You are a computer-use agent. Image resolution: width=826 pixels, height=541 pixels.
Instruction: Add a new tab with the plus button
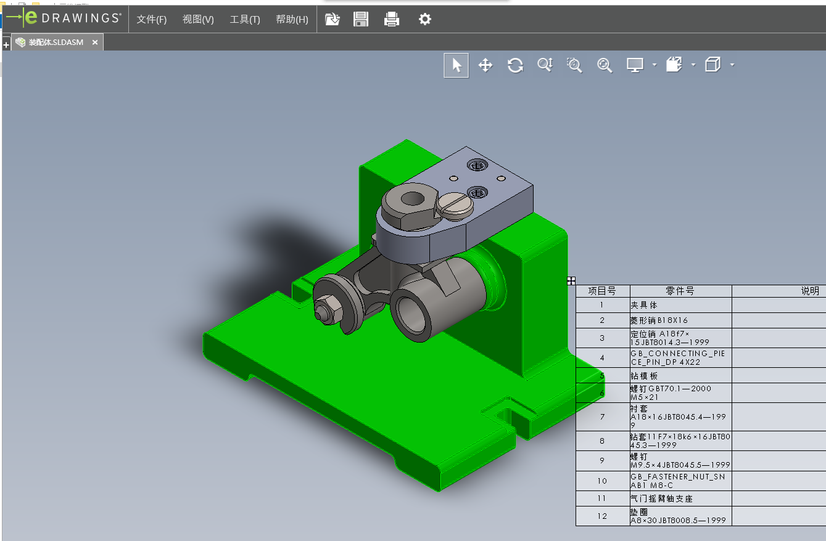click(x=6, y=45)
